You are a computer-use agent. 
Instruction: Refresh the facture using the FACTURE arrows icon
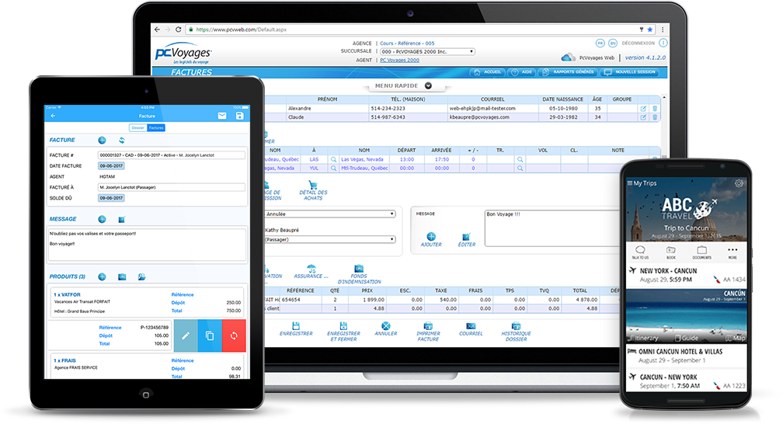[121, 141]
